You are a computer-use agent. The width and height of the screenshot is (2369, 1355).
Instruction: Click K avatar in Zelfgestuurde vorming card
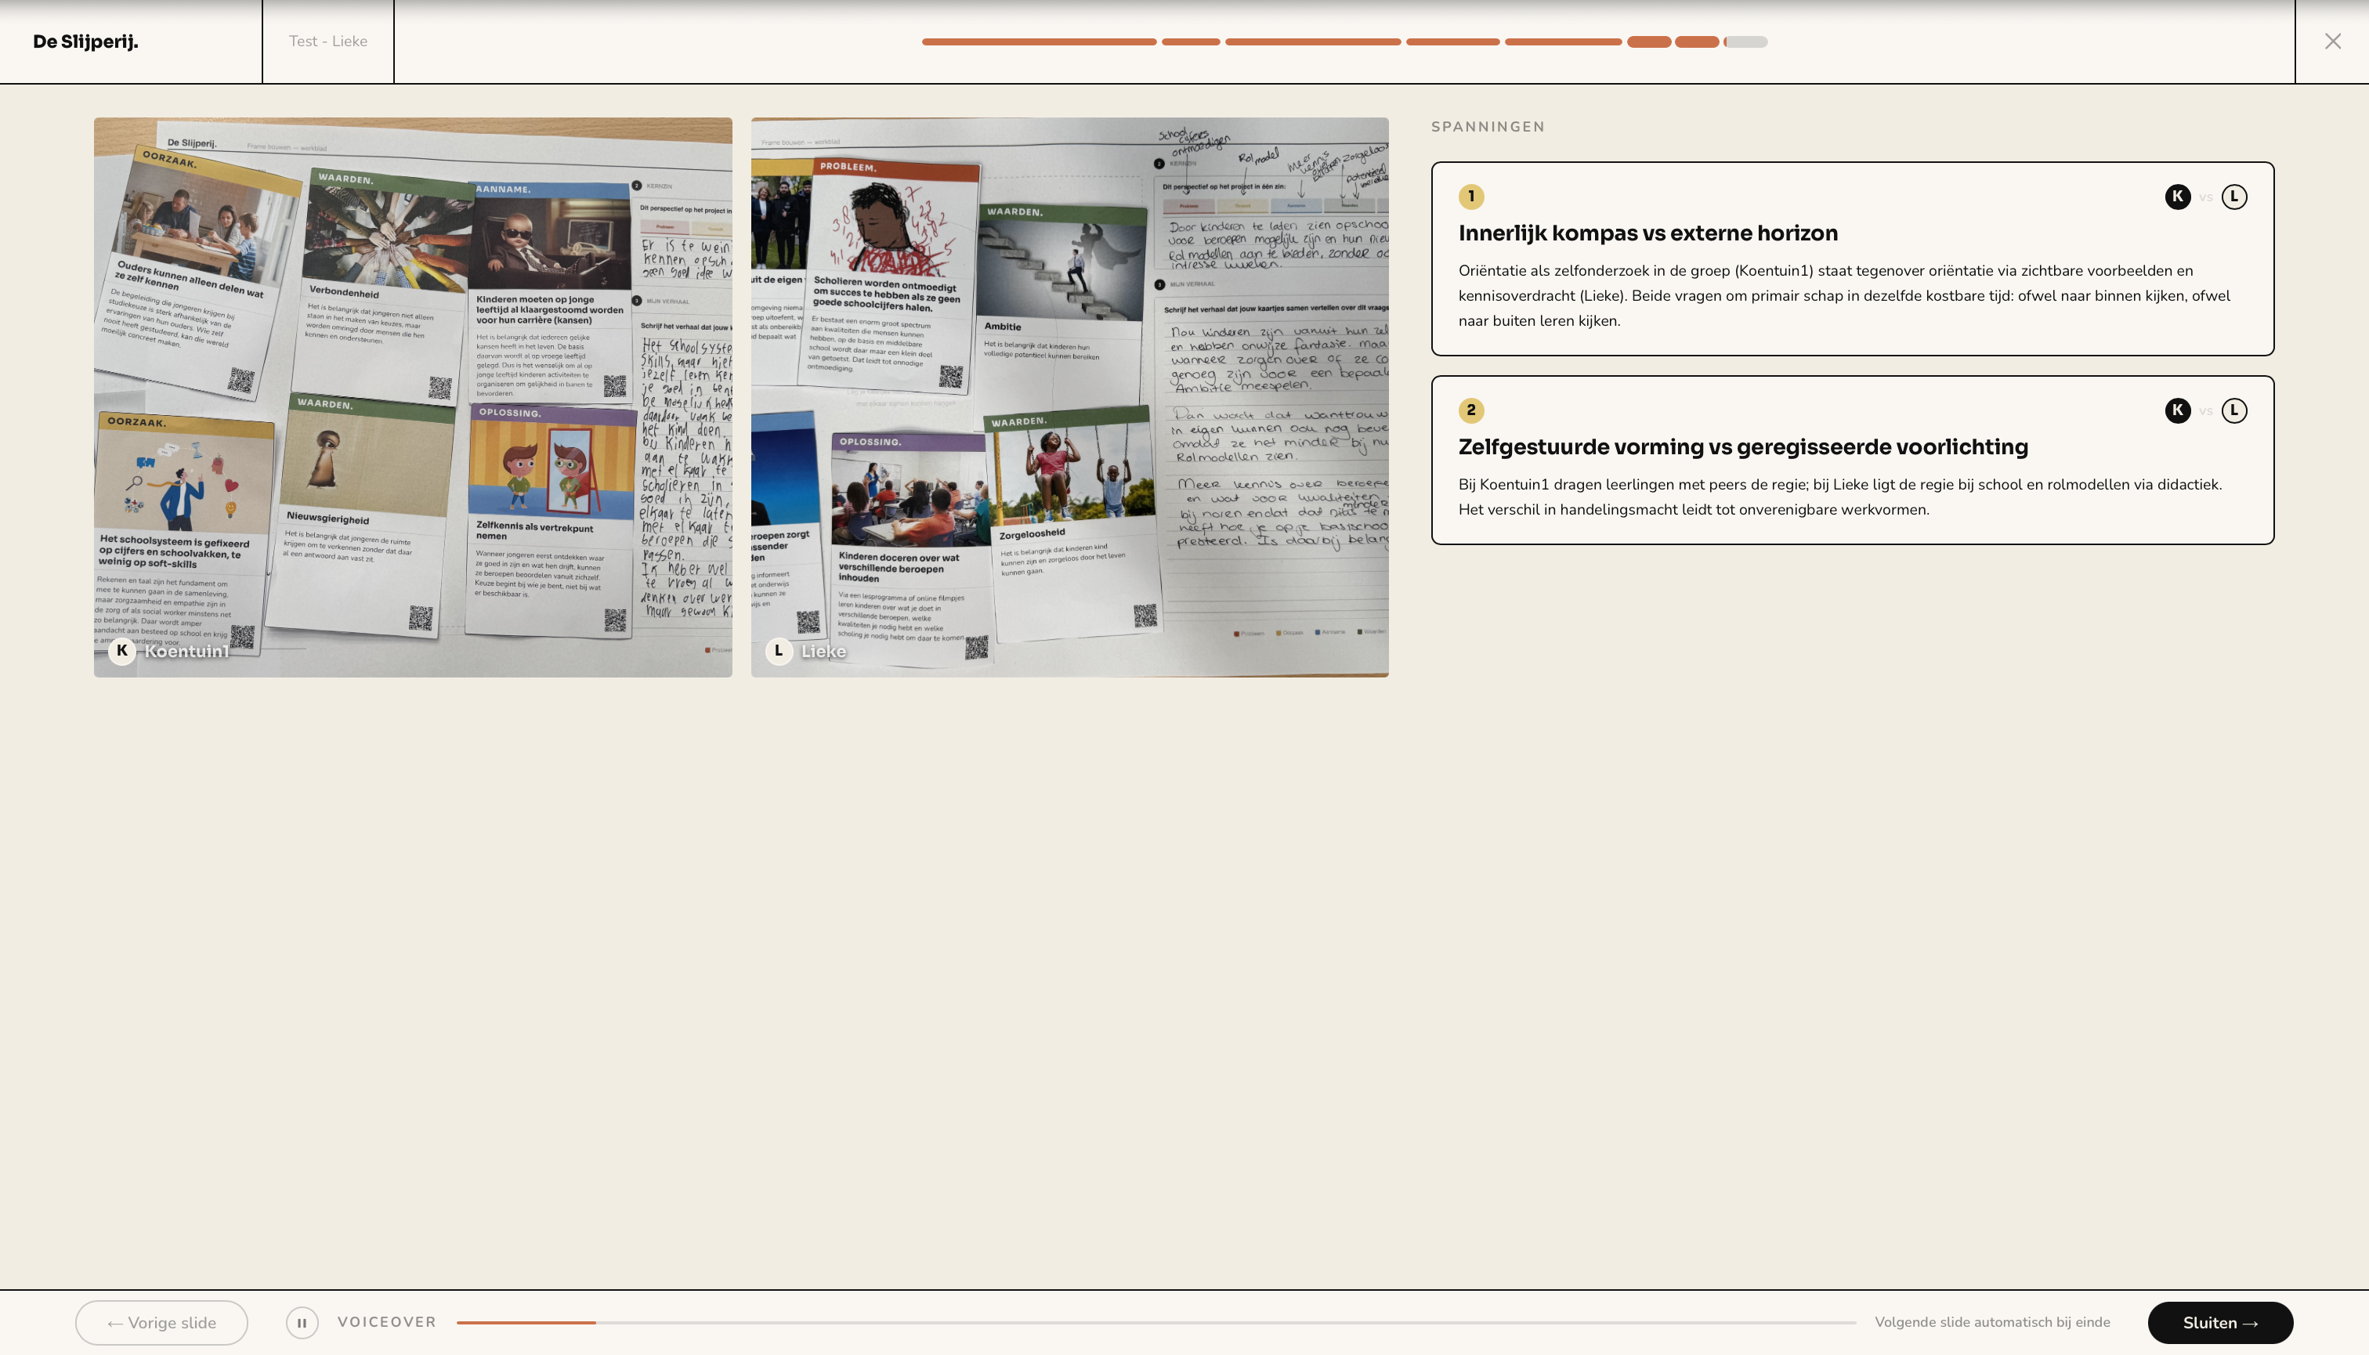(2177, 410)
